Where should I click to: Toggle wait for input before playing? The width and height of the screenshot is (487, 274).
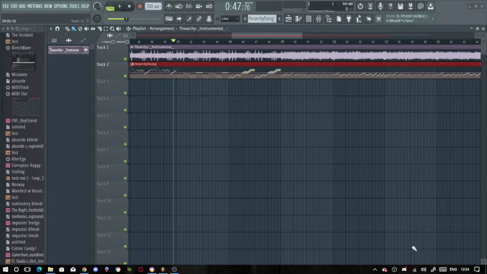tap(179, 6)
